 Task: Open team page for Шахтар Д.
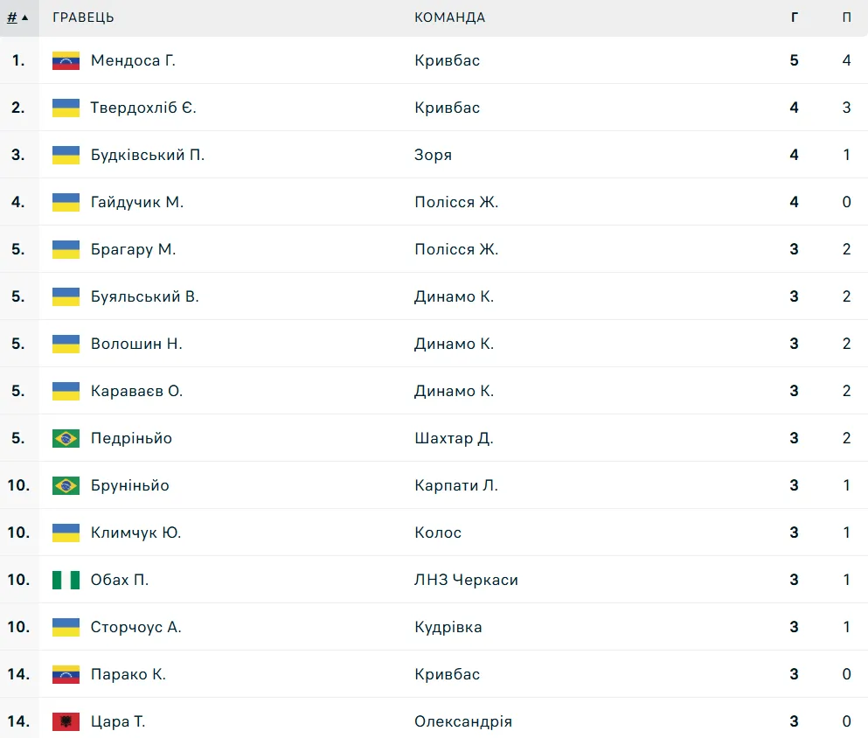pos(454,438)
